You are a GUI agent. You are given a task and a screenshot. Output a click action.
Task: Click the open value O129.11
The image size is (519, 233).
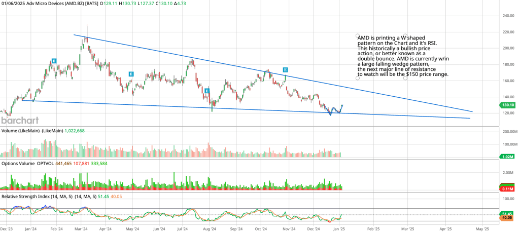click(108, 3)
